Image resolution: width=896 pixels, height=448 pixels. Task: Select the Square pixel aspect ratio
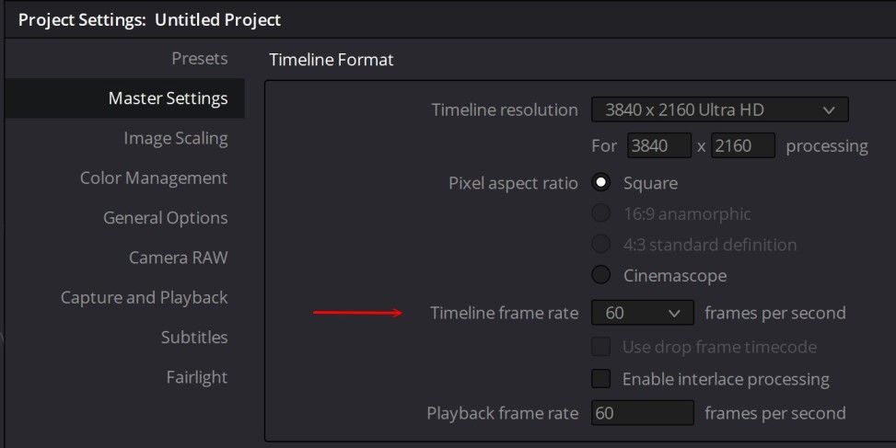(601, 183)
